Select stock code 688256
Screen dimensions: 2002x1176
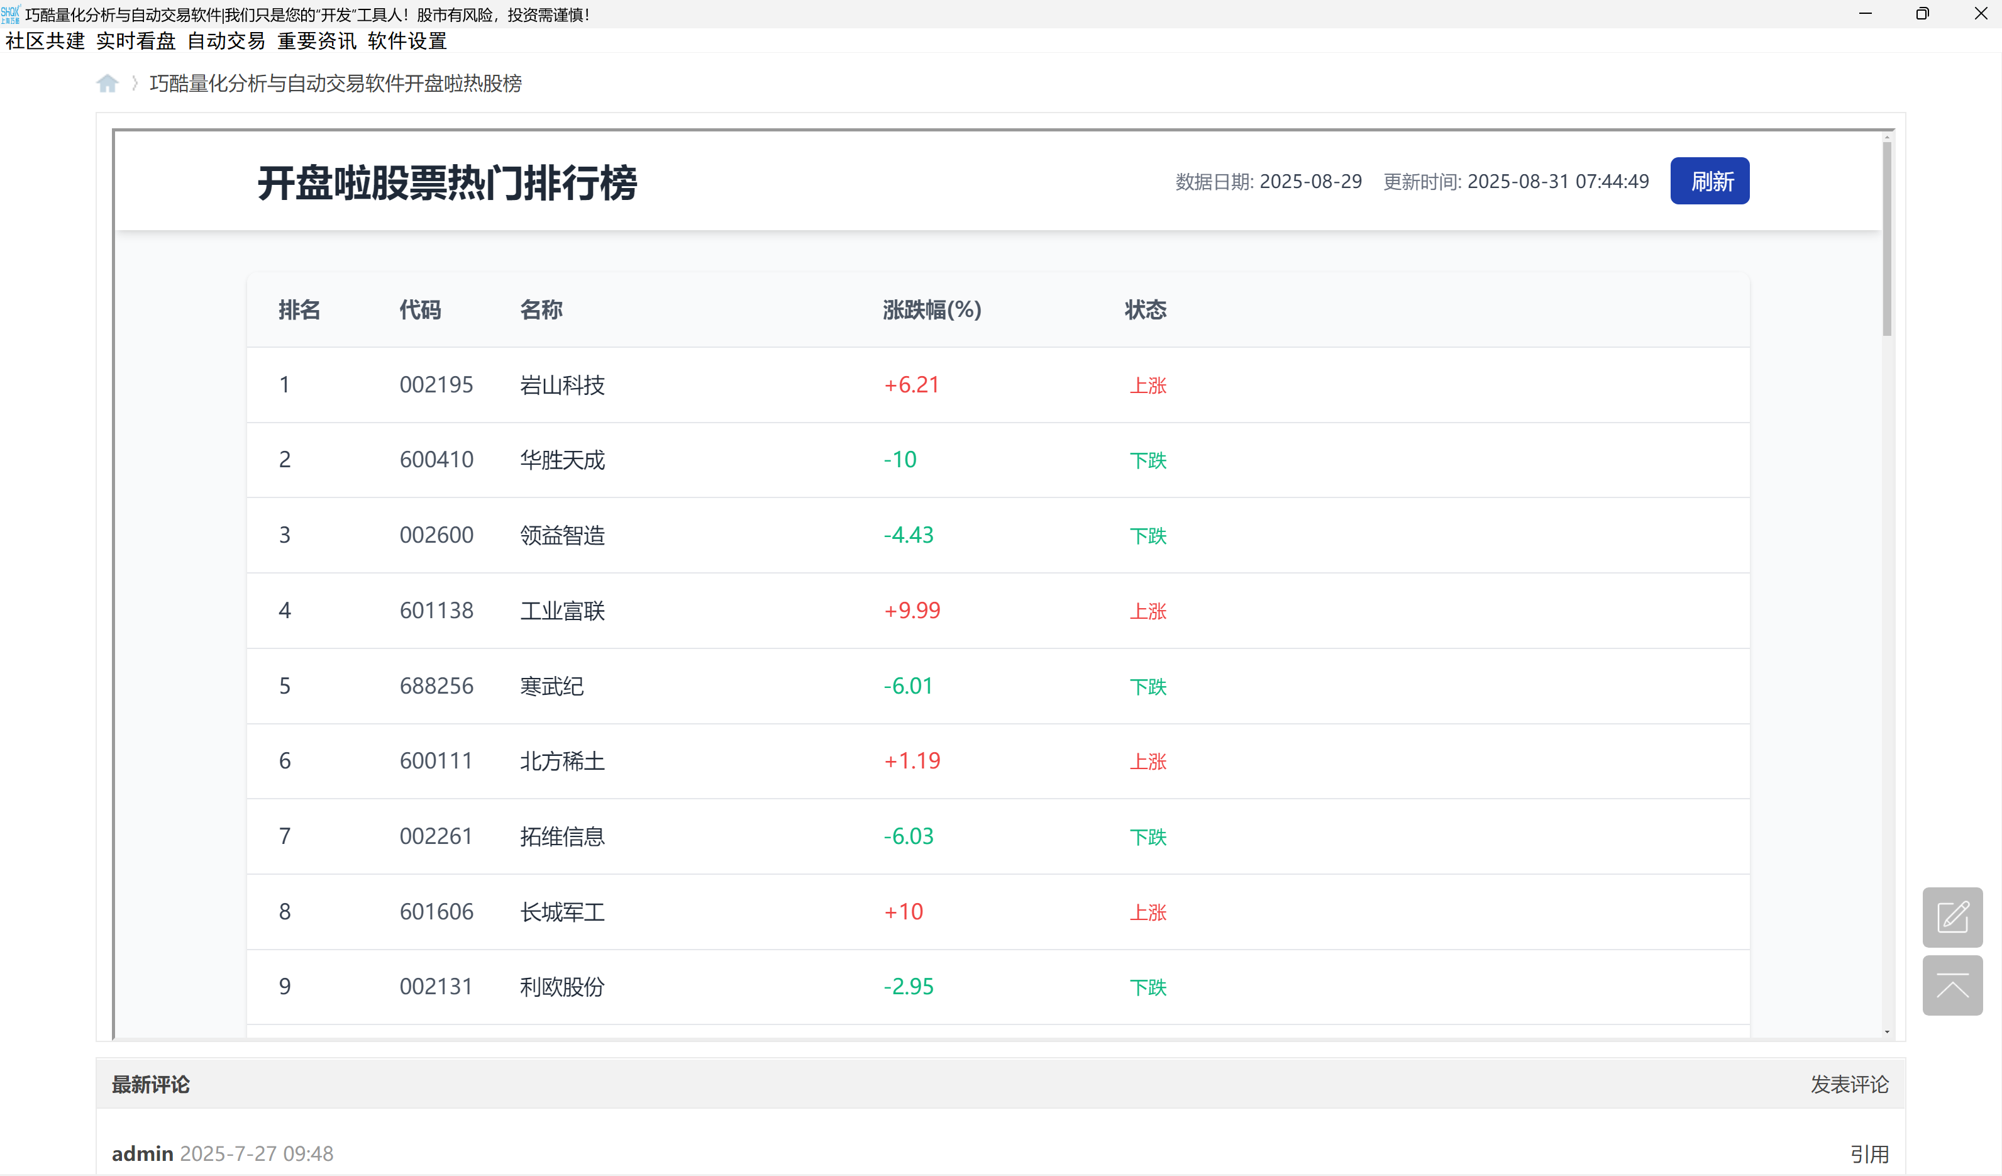436,685
